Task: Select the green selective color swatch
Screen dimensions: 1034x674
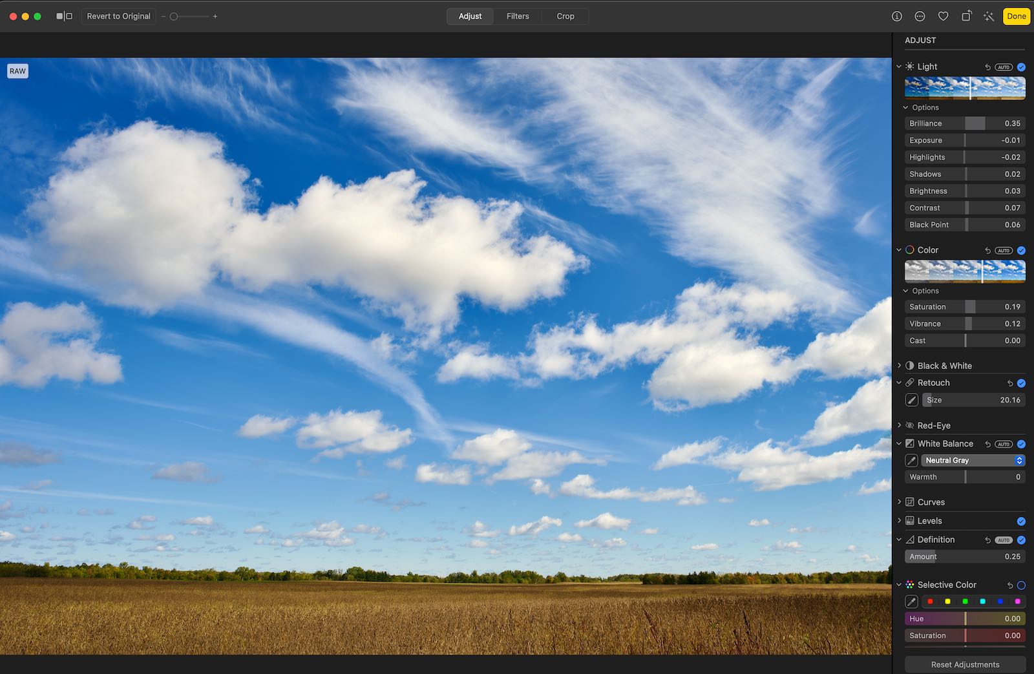Action: (x=965, y=602)
